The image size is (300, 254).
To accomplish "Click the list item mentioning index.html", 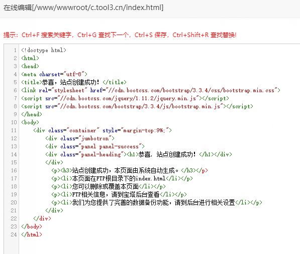I will (x=122, y=178).
